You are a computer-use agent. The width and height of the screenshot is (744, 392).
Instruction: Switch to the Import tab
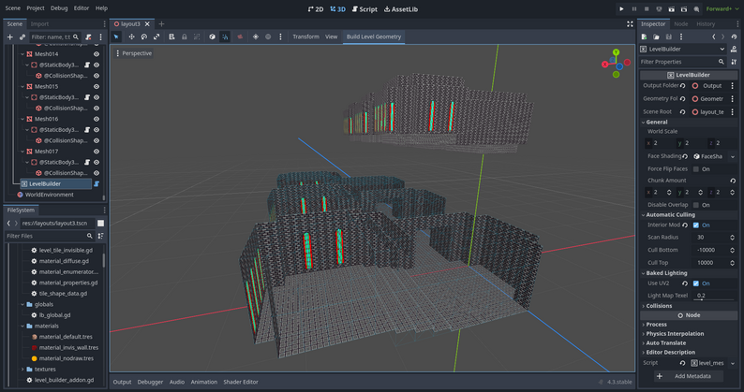click(x=40, y=23)
